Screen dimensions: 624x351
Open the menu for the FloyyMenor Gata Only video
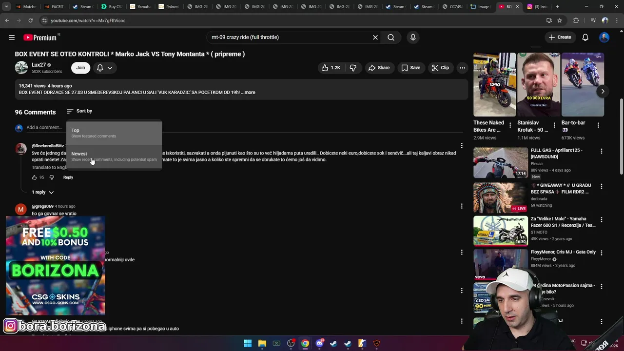pyautogui.click(x=602, y=253)
